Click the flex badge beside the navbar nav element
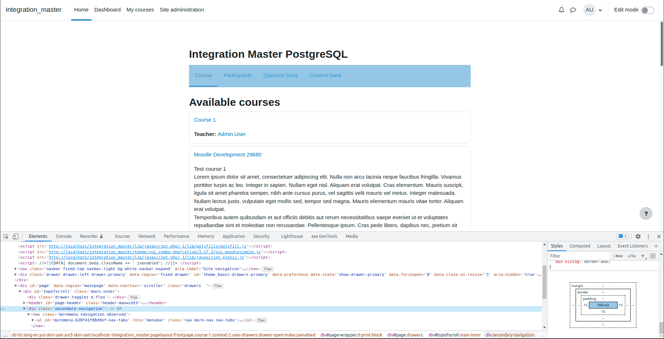The width and height of the screenshot is (664, 339). [x=268, y=269]
